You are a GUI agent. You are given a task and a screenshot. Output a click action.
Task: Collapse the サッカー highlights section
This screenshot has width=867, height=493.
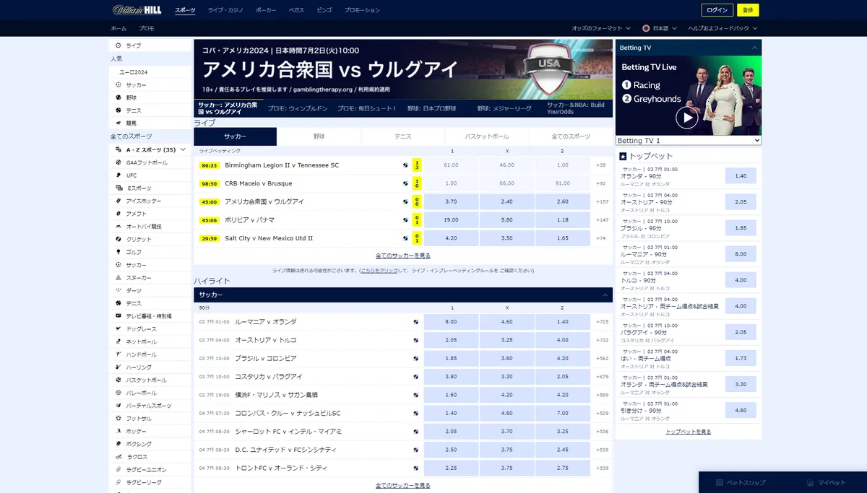605,295
